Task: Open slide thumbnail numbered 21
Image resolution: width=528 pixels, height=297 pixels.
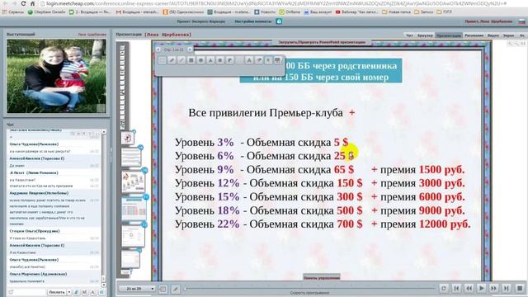Action: [x=134, y=209]
